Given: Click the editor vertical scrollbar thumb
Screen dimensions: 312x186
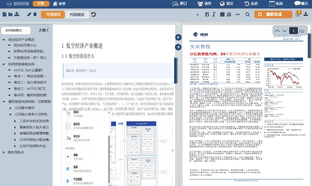Looking at the screenshot, I should (x=175, y=70).
